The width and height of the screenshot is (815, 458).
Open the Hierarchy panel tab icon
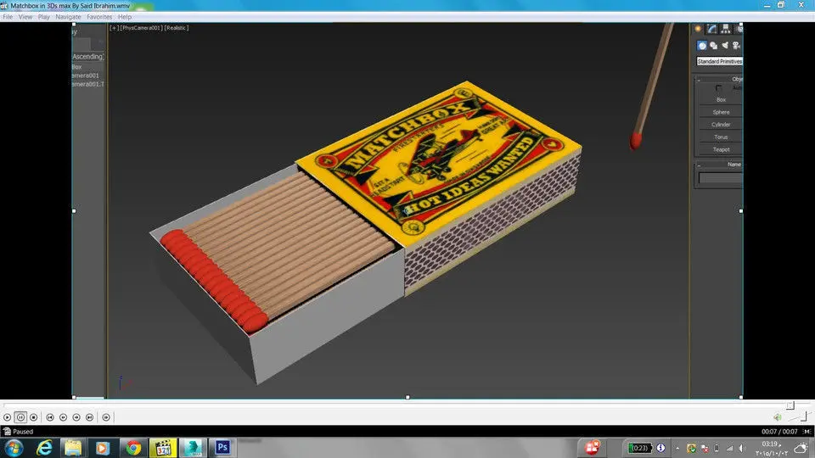click(x=726, y=29)
